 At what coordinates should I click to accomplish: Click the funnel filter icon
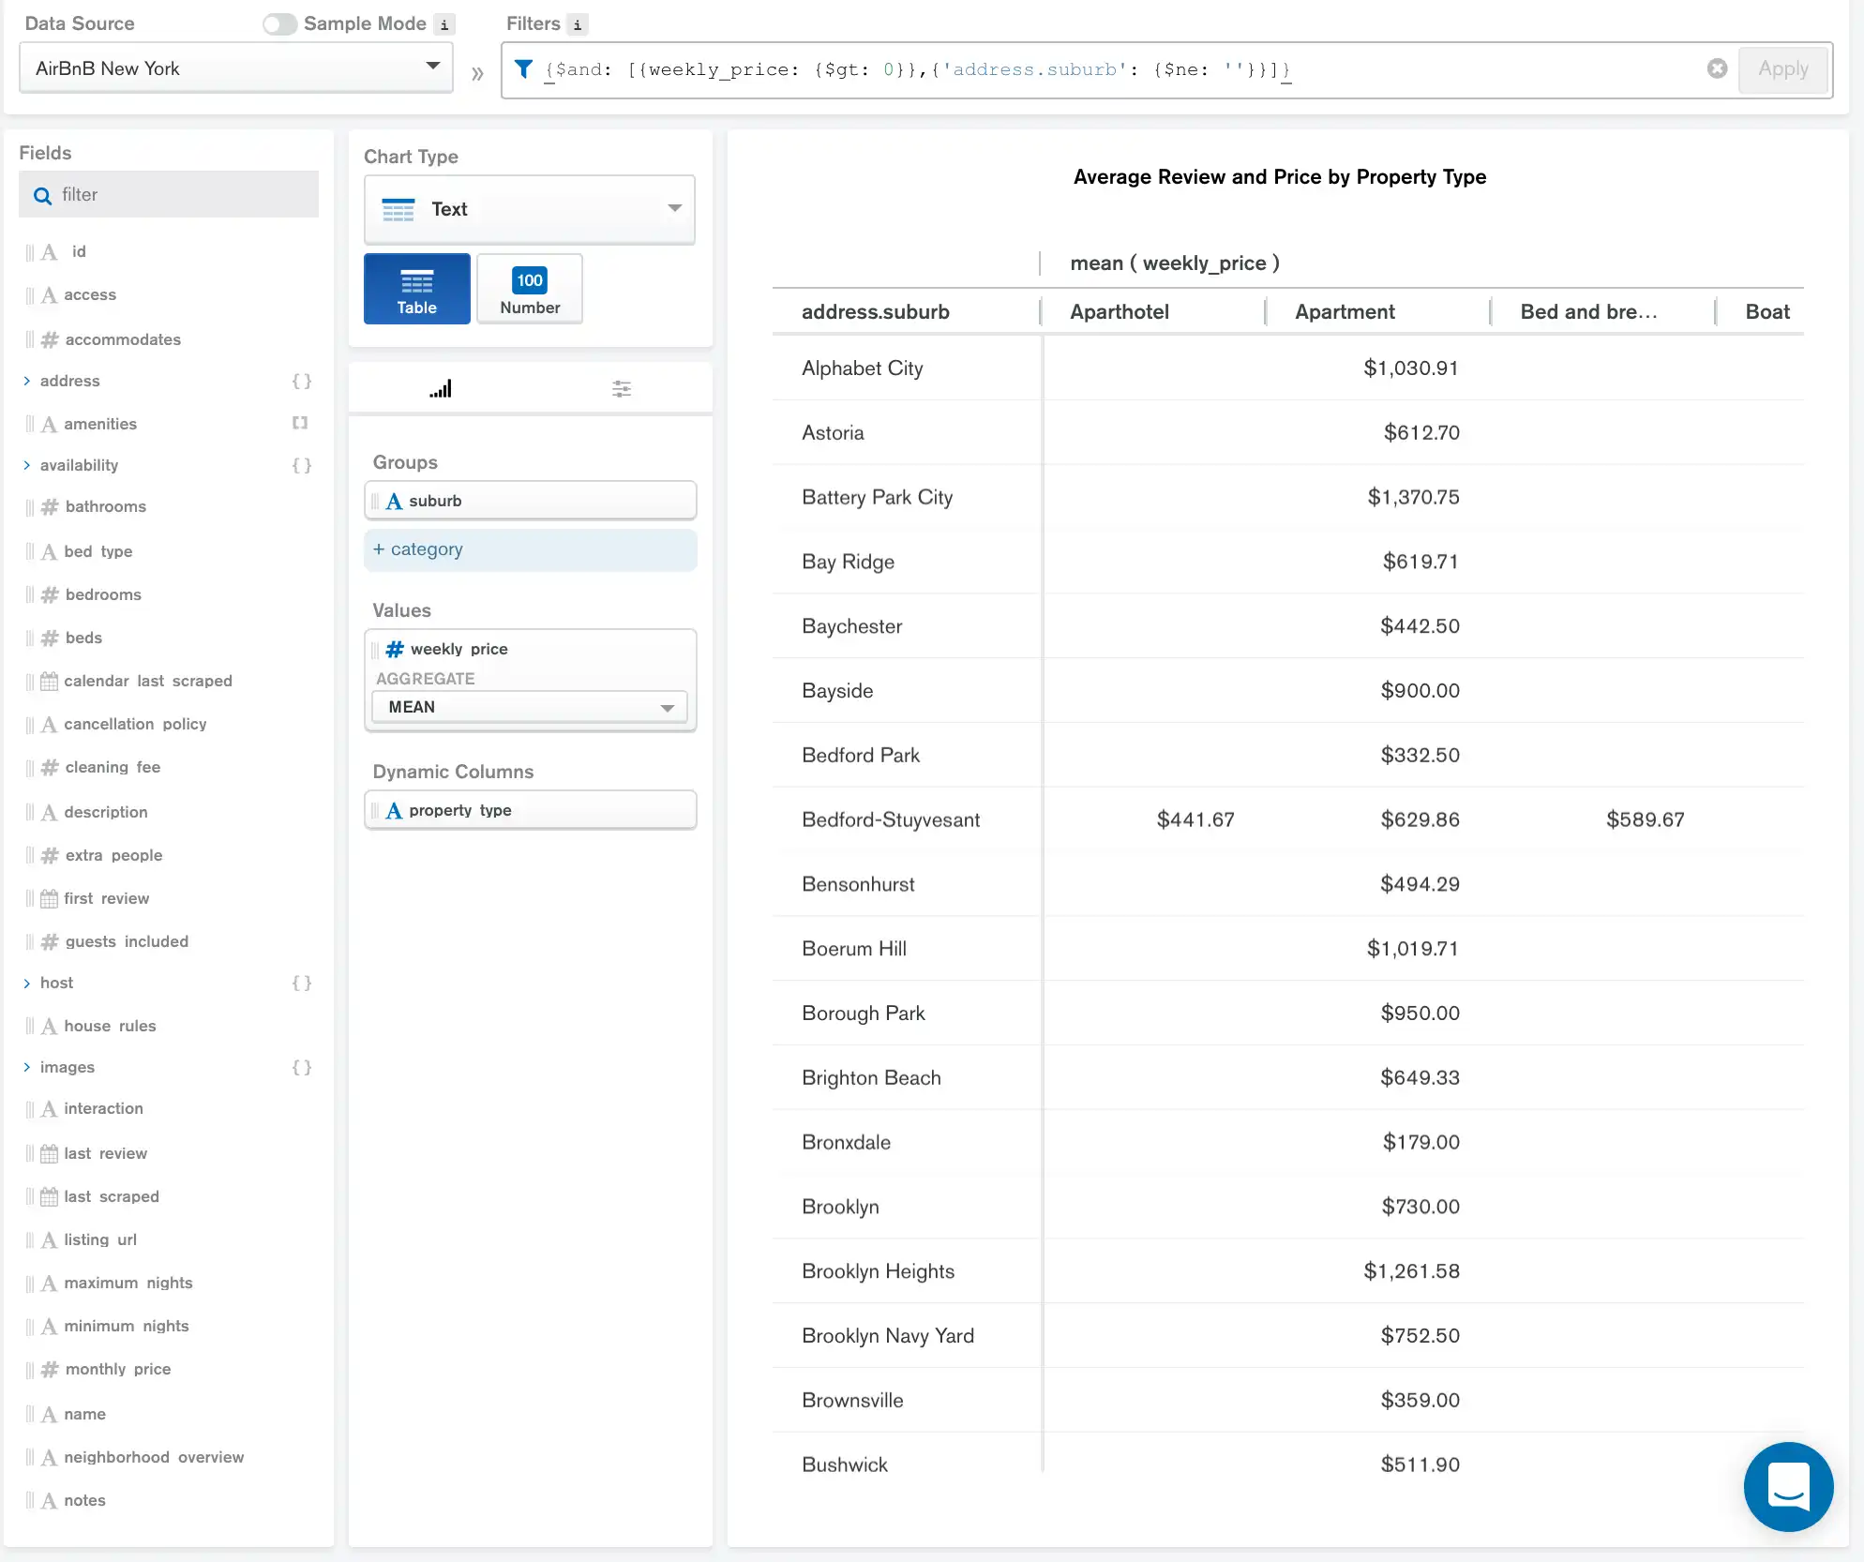(524, 68)
